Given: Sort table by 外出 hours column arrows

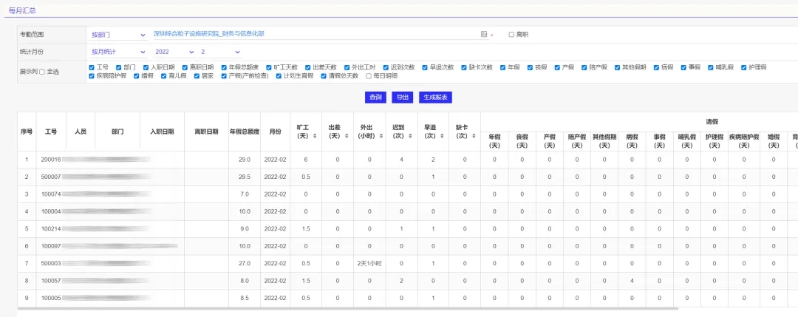Looking at the screenshot, I should coord(381,136).
